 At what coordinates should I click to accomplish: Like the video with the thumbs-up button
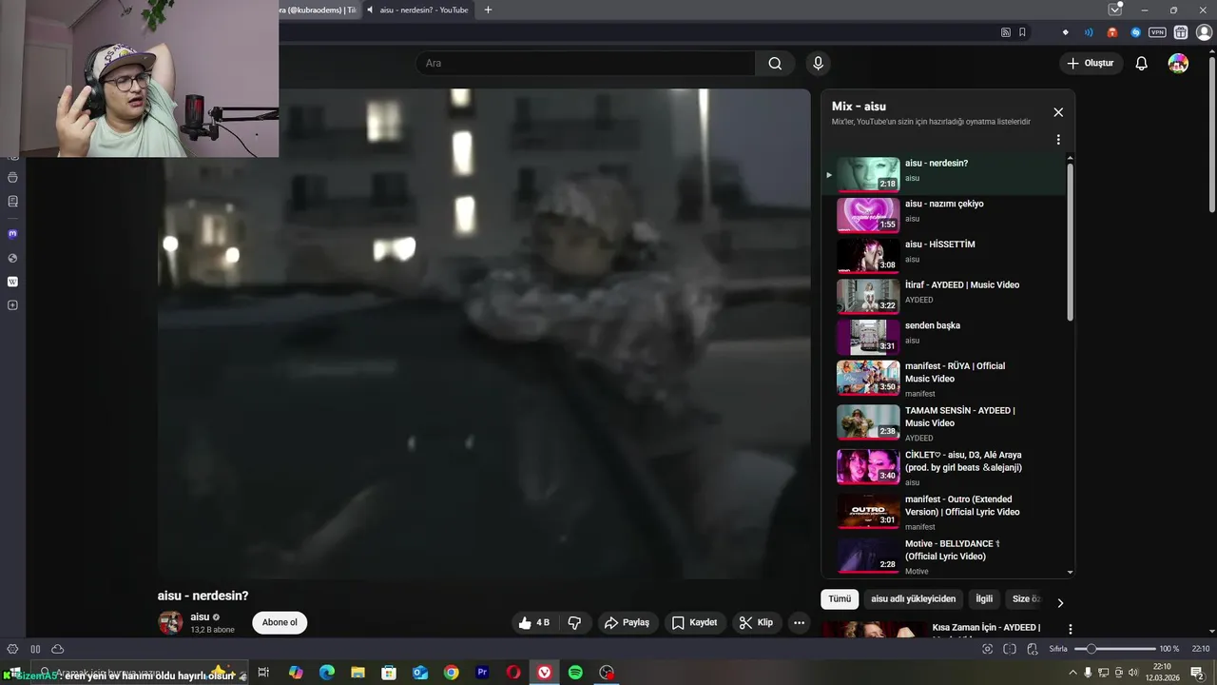pyautogui.click(x=534, y=623)
